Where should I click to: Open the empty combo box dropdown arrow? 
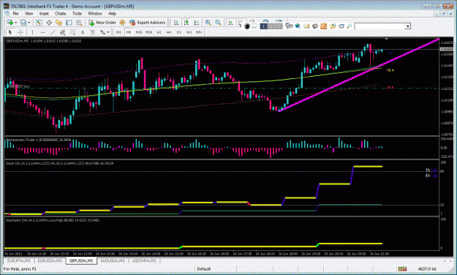click(408, 26)
